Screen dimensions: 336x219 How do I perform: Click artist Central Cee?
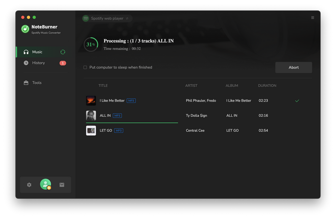pos(195,130)
